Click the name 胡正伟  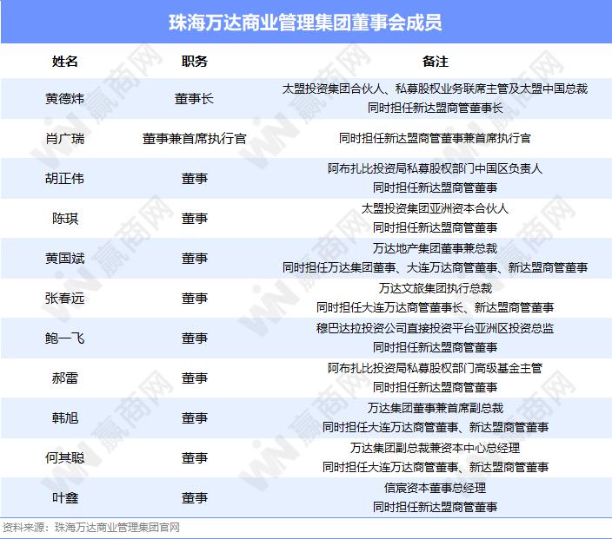click(65, 179)
